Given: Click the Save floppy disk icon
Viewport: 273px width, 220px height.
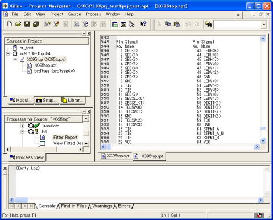Looking at the screenshot, I should [27, 24].
